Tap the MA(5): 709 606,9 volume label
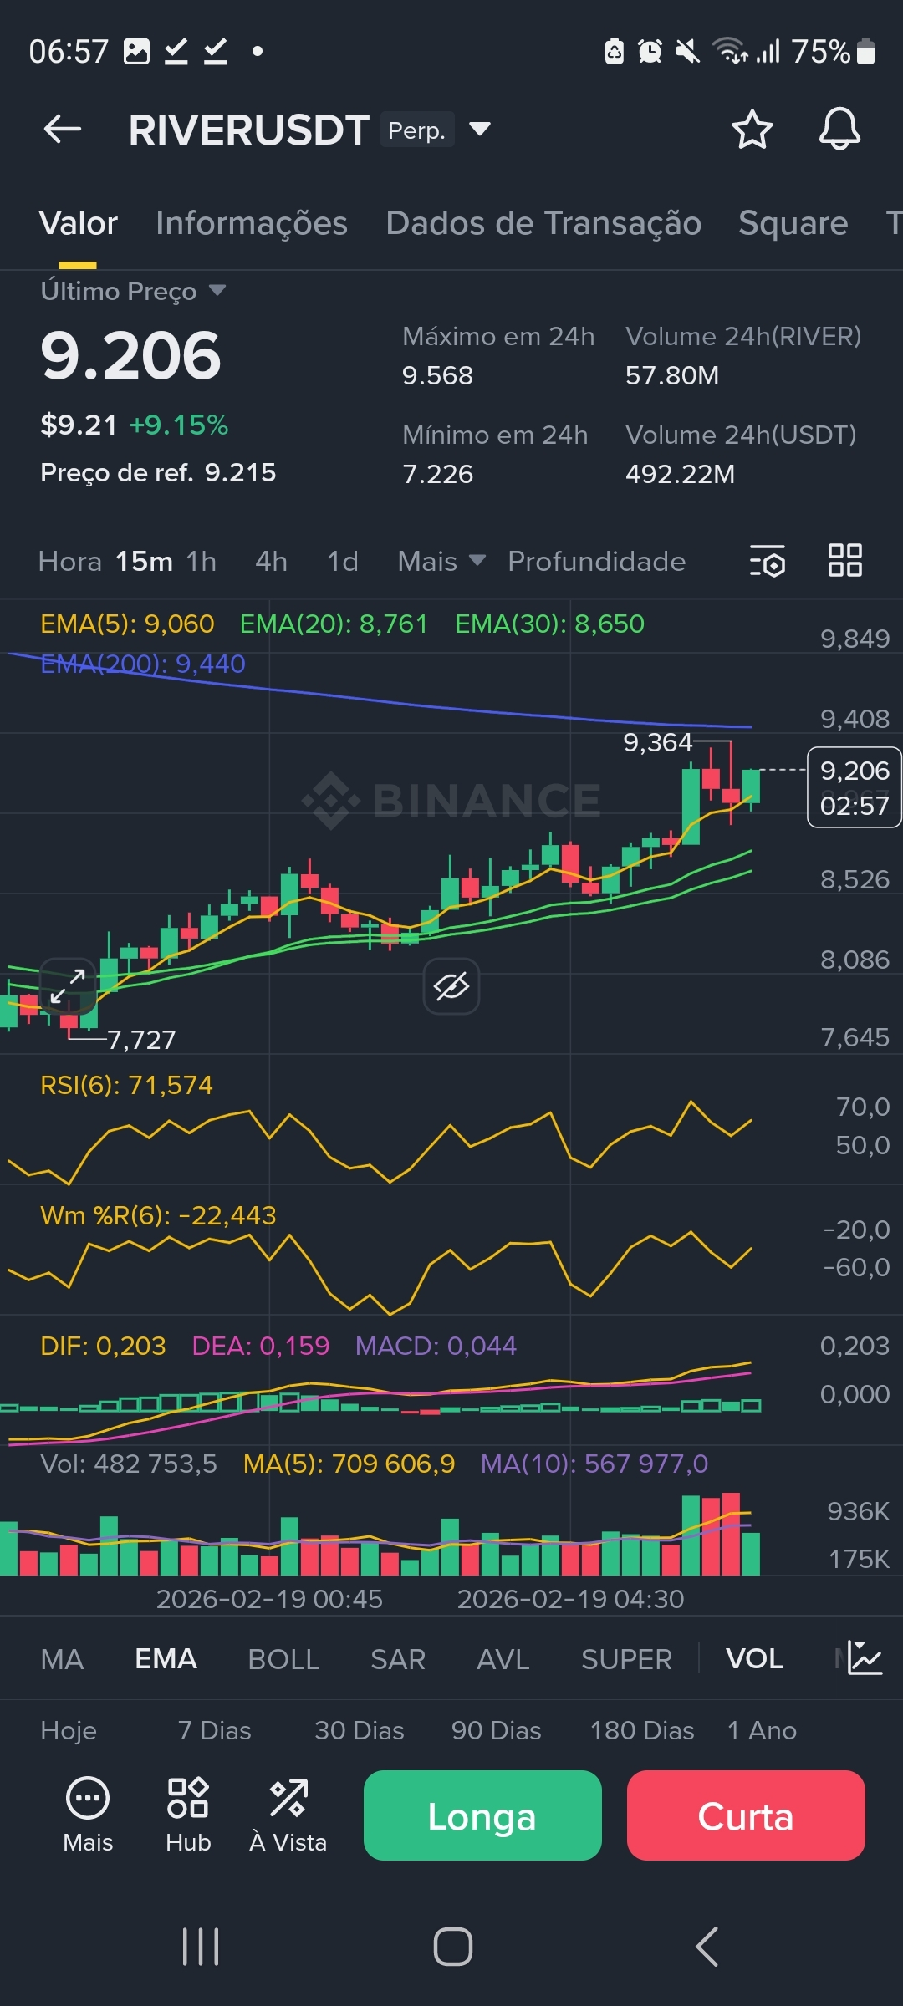 (349, 1464)
